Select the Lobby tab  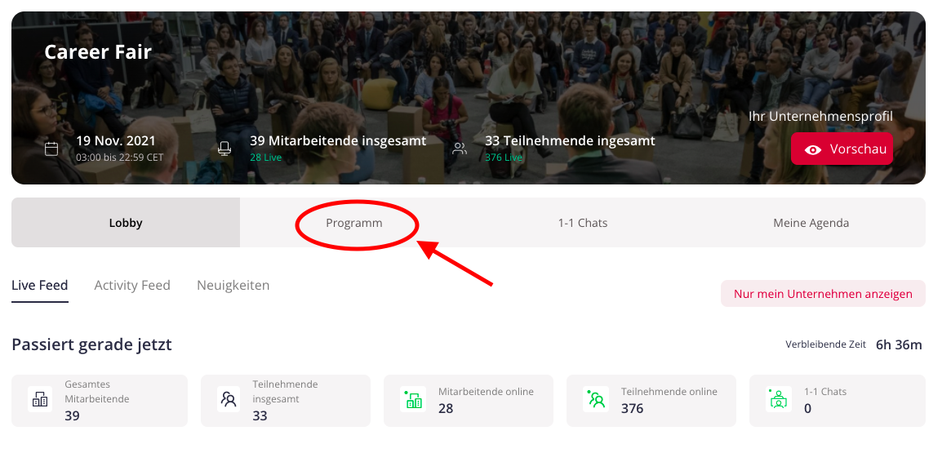pyautogui.click(x=126, y=223)
